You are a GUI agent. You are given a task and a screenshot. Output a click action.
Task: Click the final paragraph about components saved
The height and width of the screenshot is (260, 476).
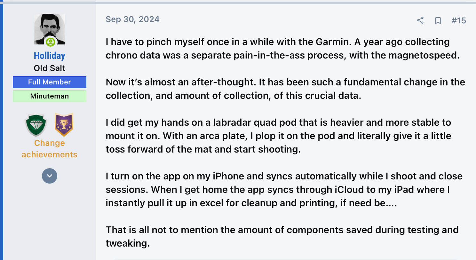click(x=282, y=237)
